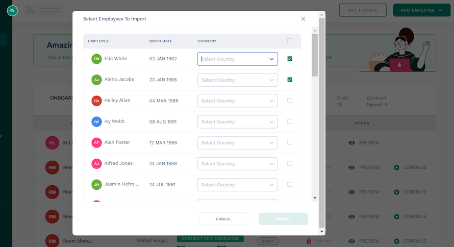
Task: Click the sidebar menu toggle icon
Action: [x=12, y=10]
